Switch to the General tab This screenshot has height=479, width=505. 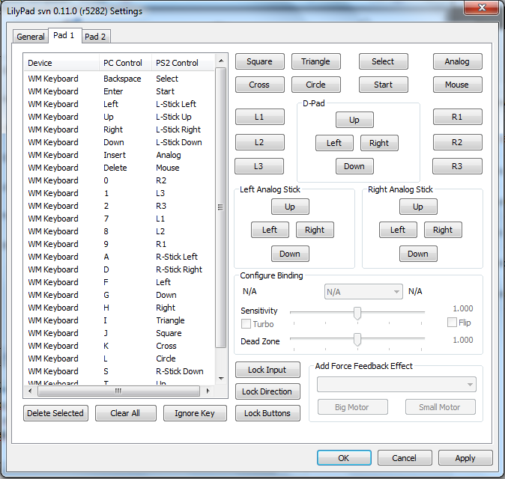31,37
